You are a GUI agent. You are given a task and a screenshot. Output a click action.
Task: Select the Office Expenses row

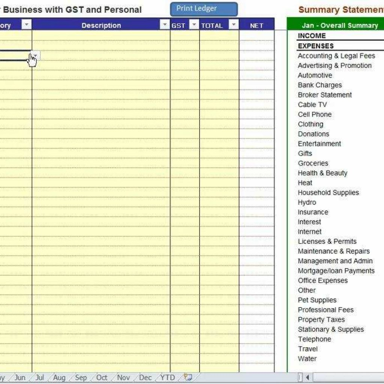pyautogui.click(x=322, y=280)
